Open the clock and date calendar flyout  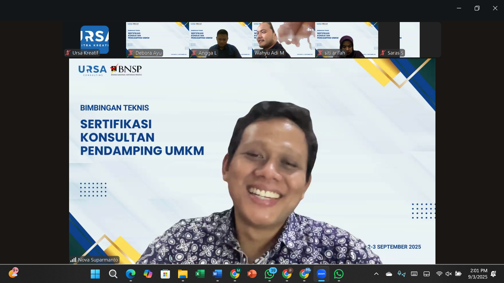pos(477,274)
